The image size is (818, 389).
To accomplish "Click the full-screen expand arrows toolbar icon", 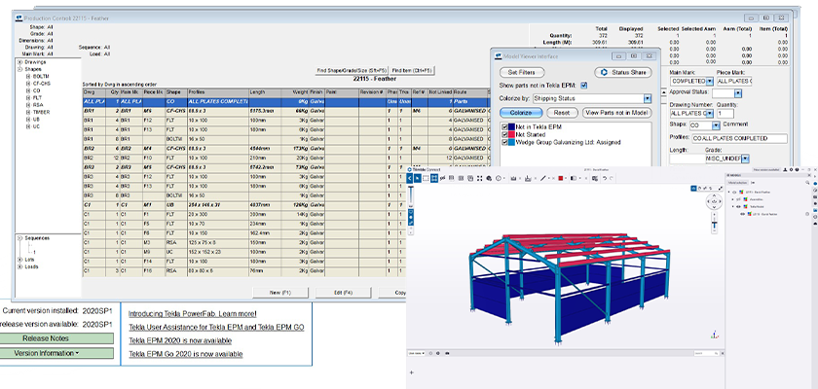I will click(479, 178).
